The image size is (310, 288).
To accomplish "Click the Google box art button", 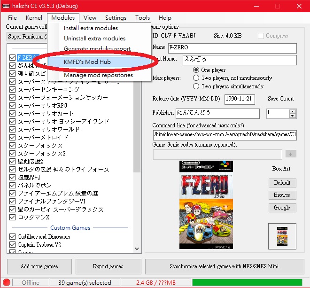I will pos(282,208).
